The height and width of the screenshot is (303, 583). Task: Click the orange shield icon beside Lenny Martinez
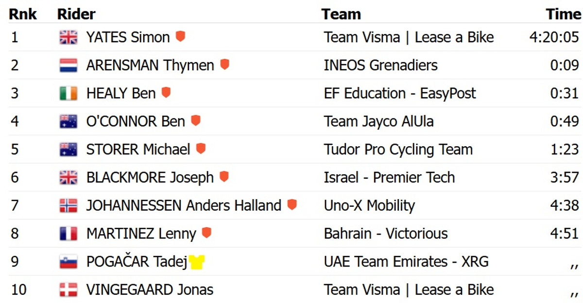coord(206,233)
